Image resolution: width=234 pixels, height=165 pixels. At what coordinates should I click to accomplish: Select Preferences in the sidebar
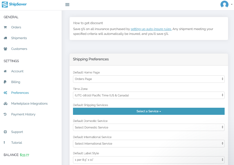click(x=20, y=93)
